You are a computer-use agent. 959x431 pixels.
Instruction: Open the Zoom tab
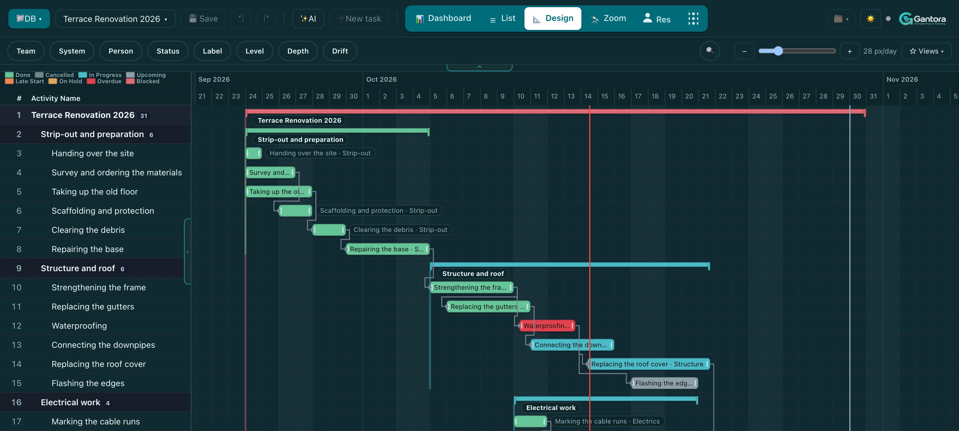pos(608,18)
